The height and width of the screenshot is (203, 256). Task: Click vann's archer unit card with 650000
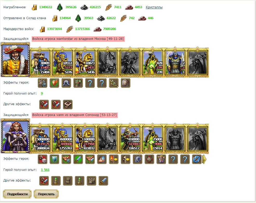click(130, 139)
